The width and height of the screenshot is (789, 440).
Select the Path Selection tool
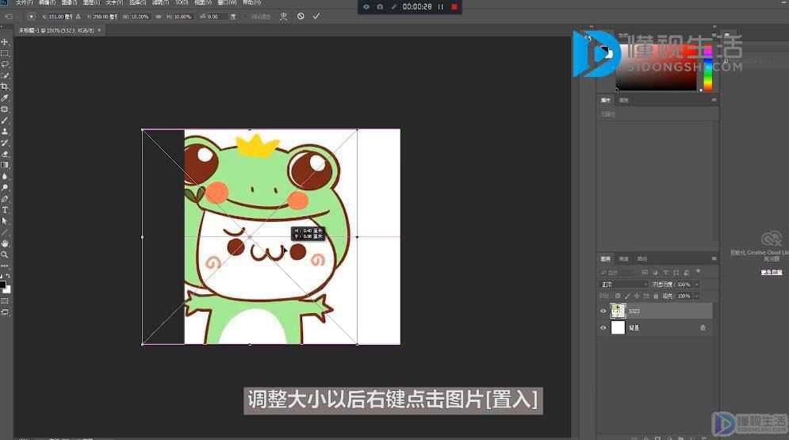tap(5, 220)
